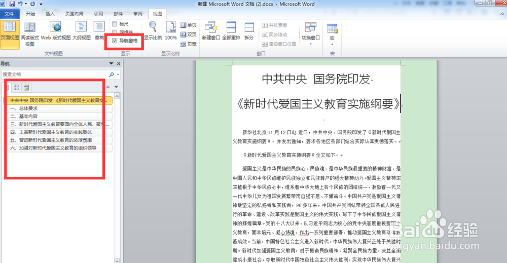Click Navigation pane scrollbar up arrow
Viewport: 507px width, 263px height.
(x=117, y=96)
